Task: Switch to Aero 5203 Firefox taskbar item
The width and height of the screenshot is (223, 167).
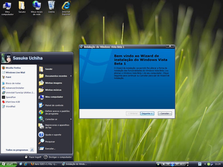Action: click(44, 164)
